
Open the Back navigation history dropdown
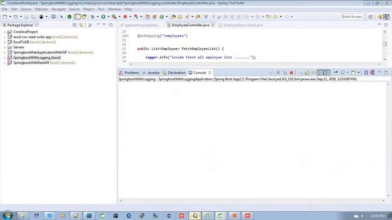tap(281, 16)
